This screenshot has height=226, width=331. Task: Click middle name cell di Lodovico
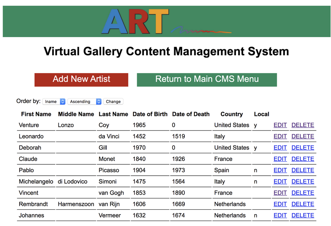click(x=73, y=181)
